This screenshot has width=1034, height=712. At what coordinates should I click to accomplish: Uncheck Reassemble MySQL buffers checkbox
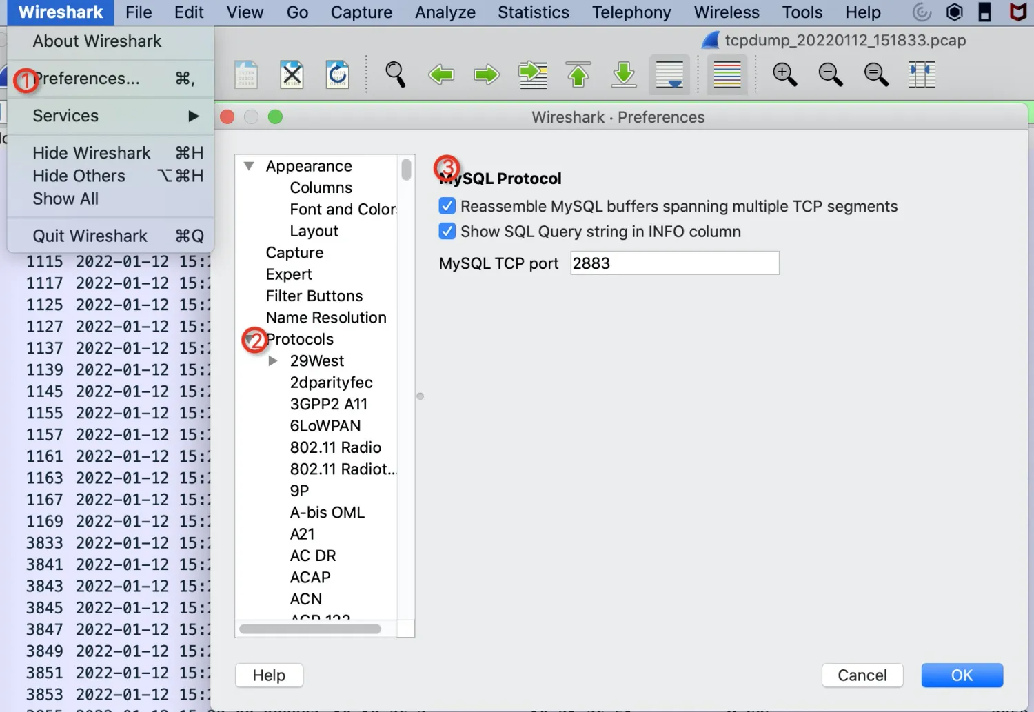point(447,206)
